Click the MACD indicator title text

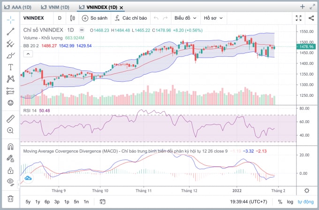click(x=125, y=151)
